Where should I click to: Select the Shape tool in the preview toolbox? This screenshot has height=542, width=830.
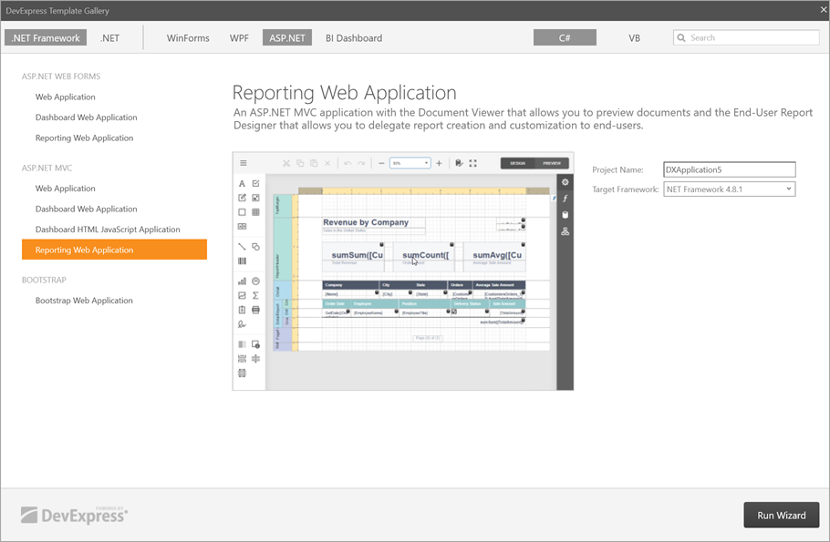point(255,247)
